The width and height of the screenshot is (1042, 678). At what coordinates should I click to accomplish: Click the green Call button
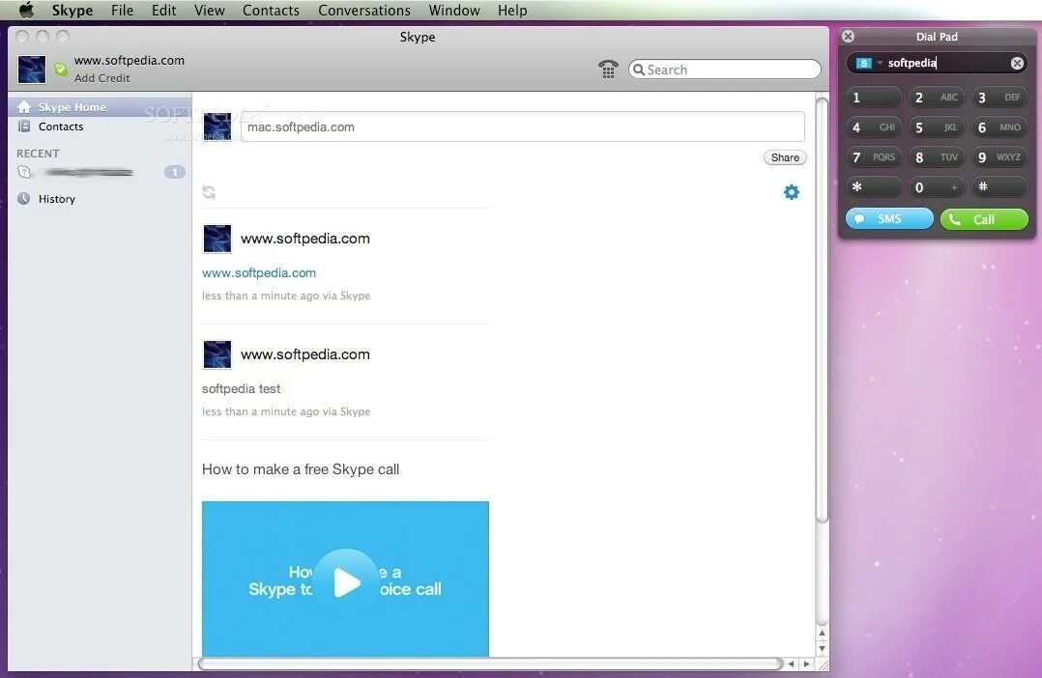984,219
